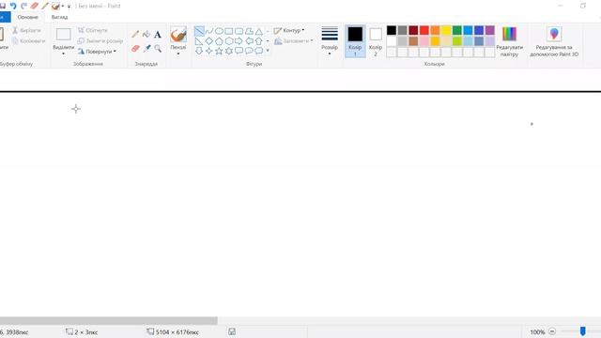
Task: Activate Колір 1 foreground color
Action: click(x=355, y=41)
